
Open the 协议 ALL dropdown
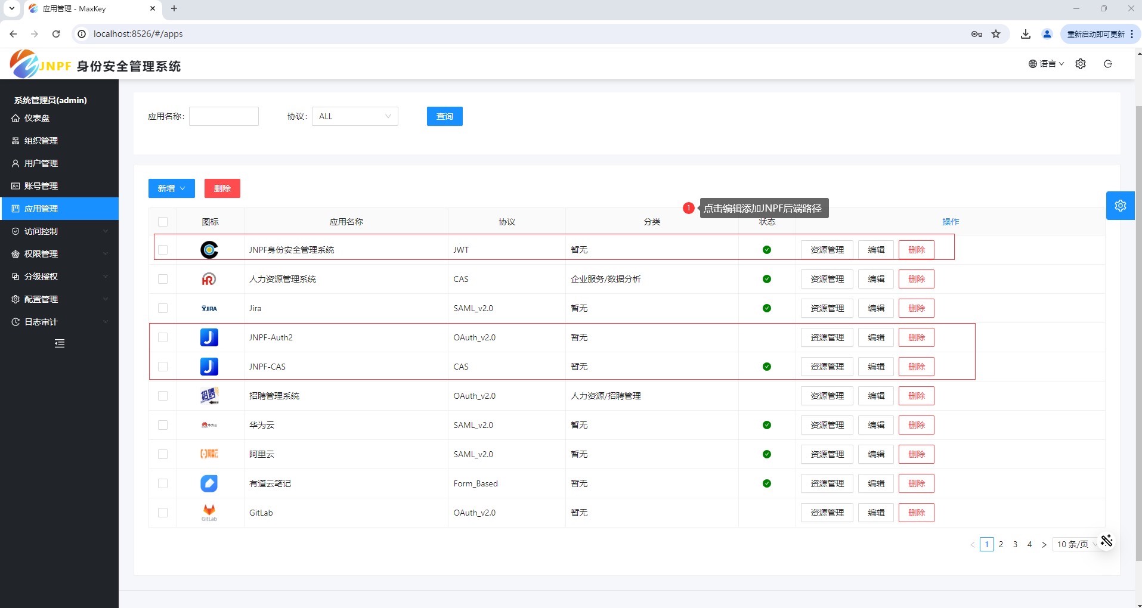click(x=355, y=116)
